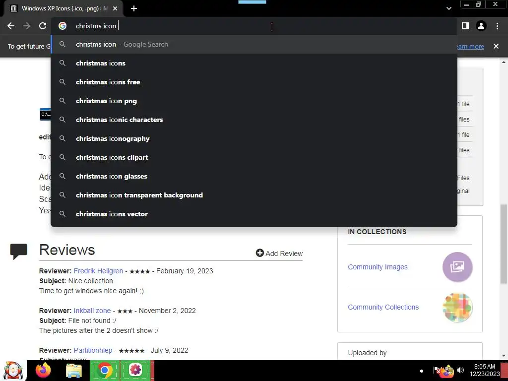Click the greyed-out forward arrow
This screenshot has width=508, height=381.
(27, 26)
